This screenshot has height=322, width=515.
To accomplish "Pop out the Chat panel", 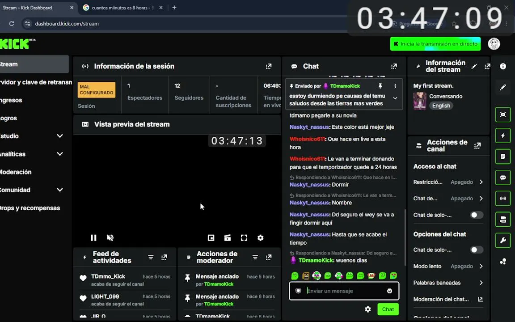I will pyautogui.click(x=394, y=66).
